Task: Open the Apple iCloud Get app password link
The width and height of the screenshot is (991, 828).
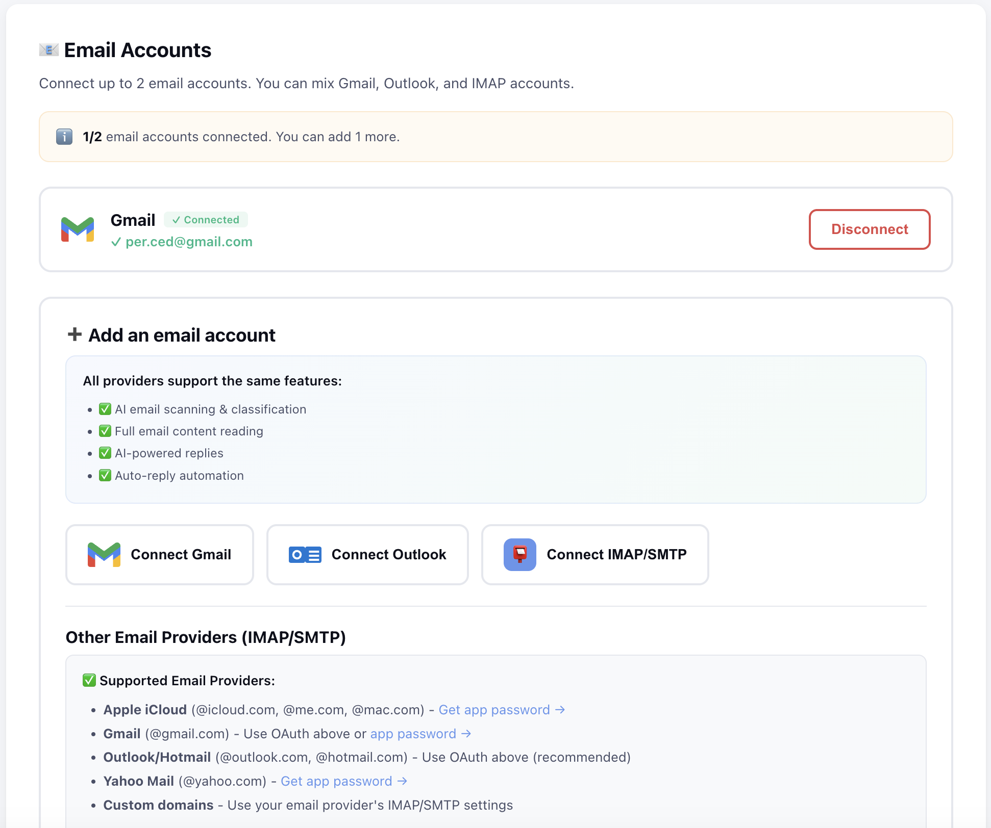Action: (x=502, y=710)
